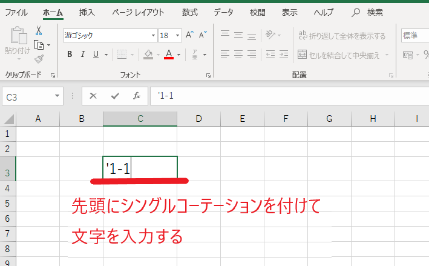The height and width of the screenshot is (266, 429).
Task: Apply the red font color A
Action: click(x=169, y=55)
